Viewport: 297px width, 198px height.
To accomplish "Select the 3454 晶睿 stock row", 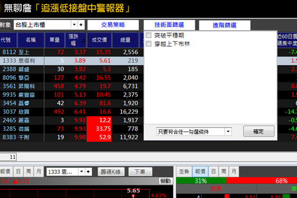I will [x=72, y=103].
